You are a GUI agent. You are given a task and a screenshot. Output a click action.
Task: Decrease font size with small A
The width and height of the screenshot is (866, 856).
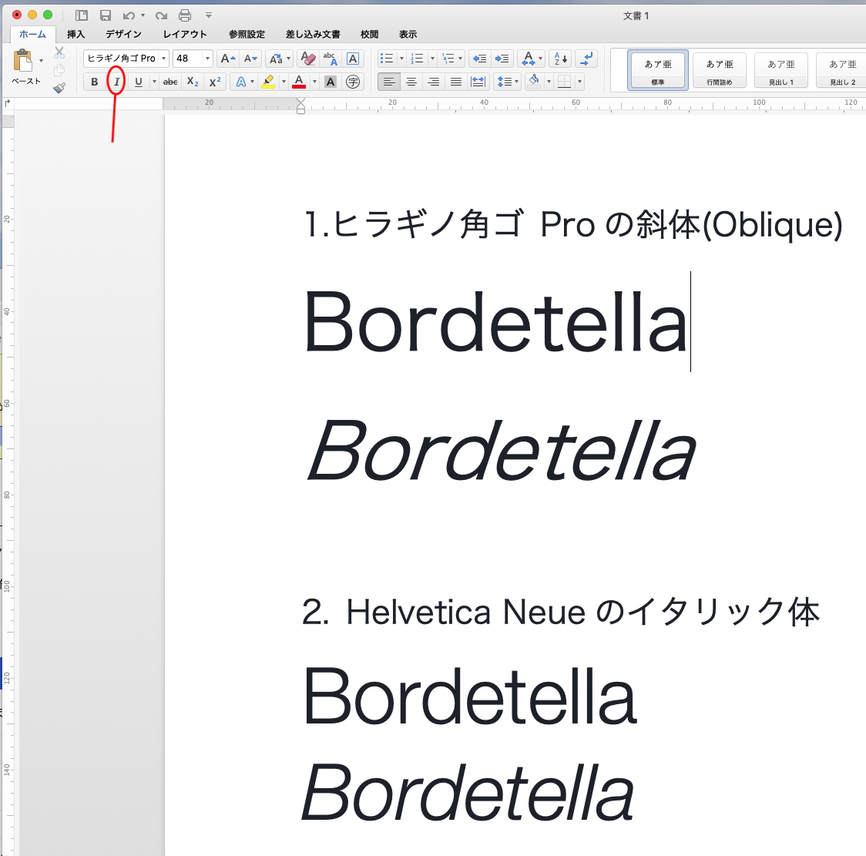click(250, 58)
